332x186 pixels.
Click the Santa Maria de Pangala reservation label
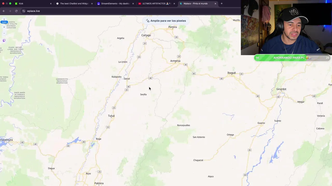pos(19,95)
